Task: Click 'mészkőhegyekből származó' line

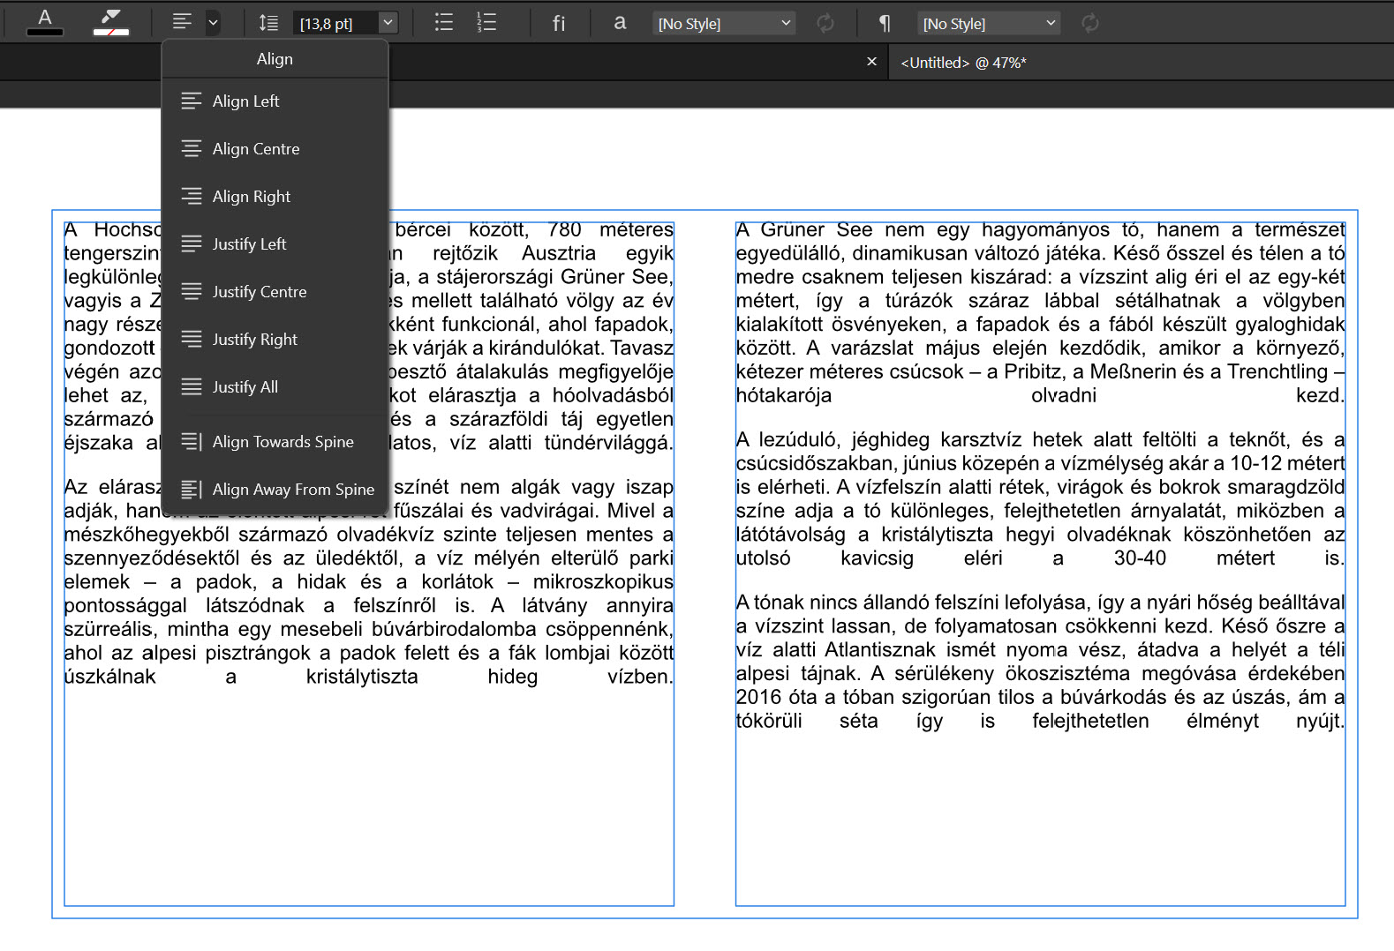Action: tap(369, 535)
